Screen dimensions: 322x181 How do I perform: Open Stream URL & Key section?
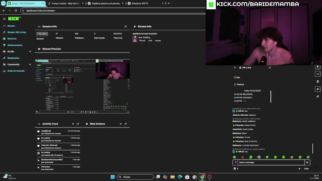17,32
